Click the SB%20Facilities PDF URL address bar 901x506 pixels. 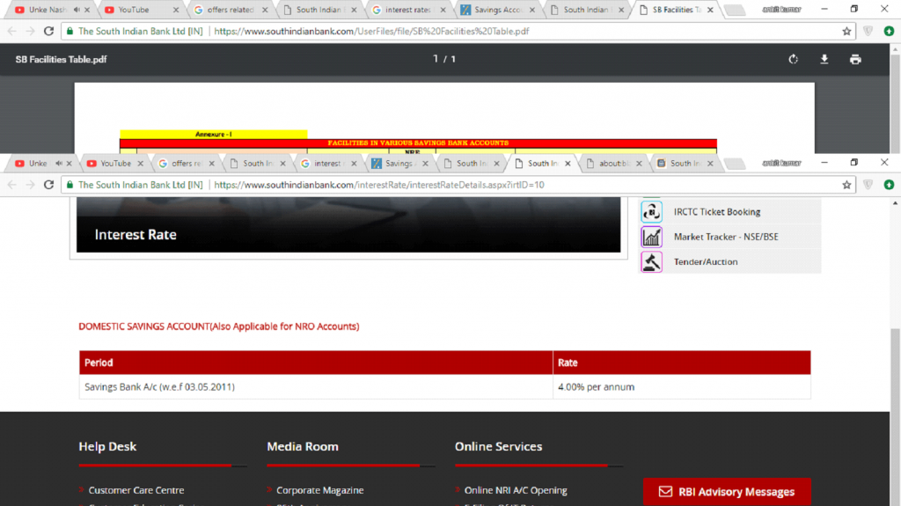pyautogui.click(x=528, y=31)
